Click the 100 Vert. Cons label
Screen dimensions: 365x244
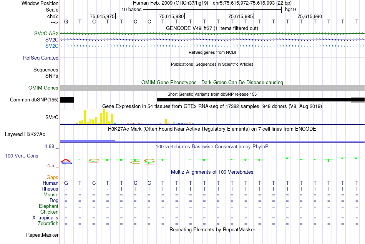pos(22,156)
